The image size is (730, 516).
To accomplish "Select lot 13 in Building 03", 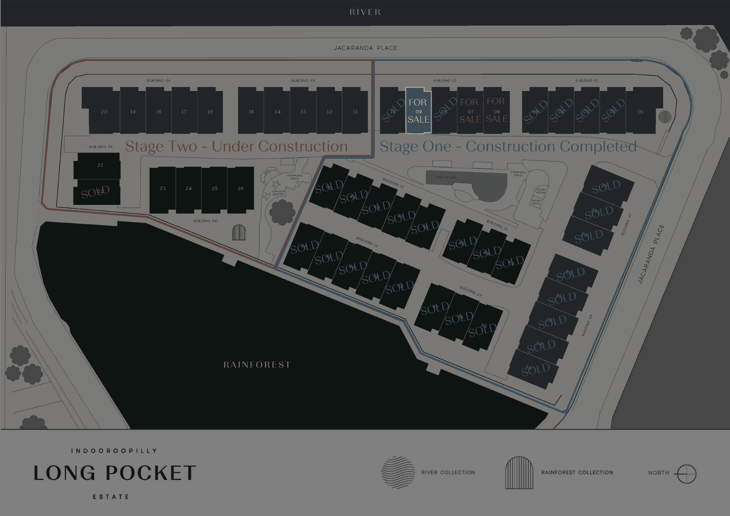I will coord(303,111).
